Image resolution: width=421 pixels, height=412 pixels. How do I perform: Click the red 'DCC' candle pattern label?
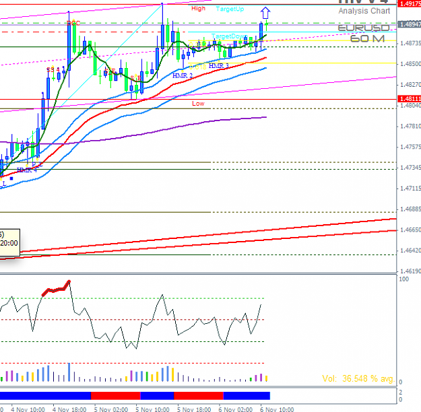(x=73, y=24)
